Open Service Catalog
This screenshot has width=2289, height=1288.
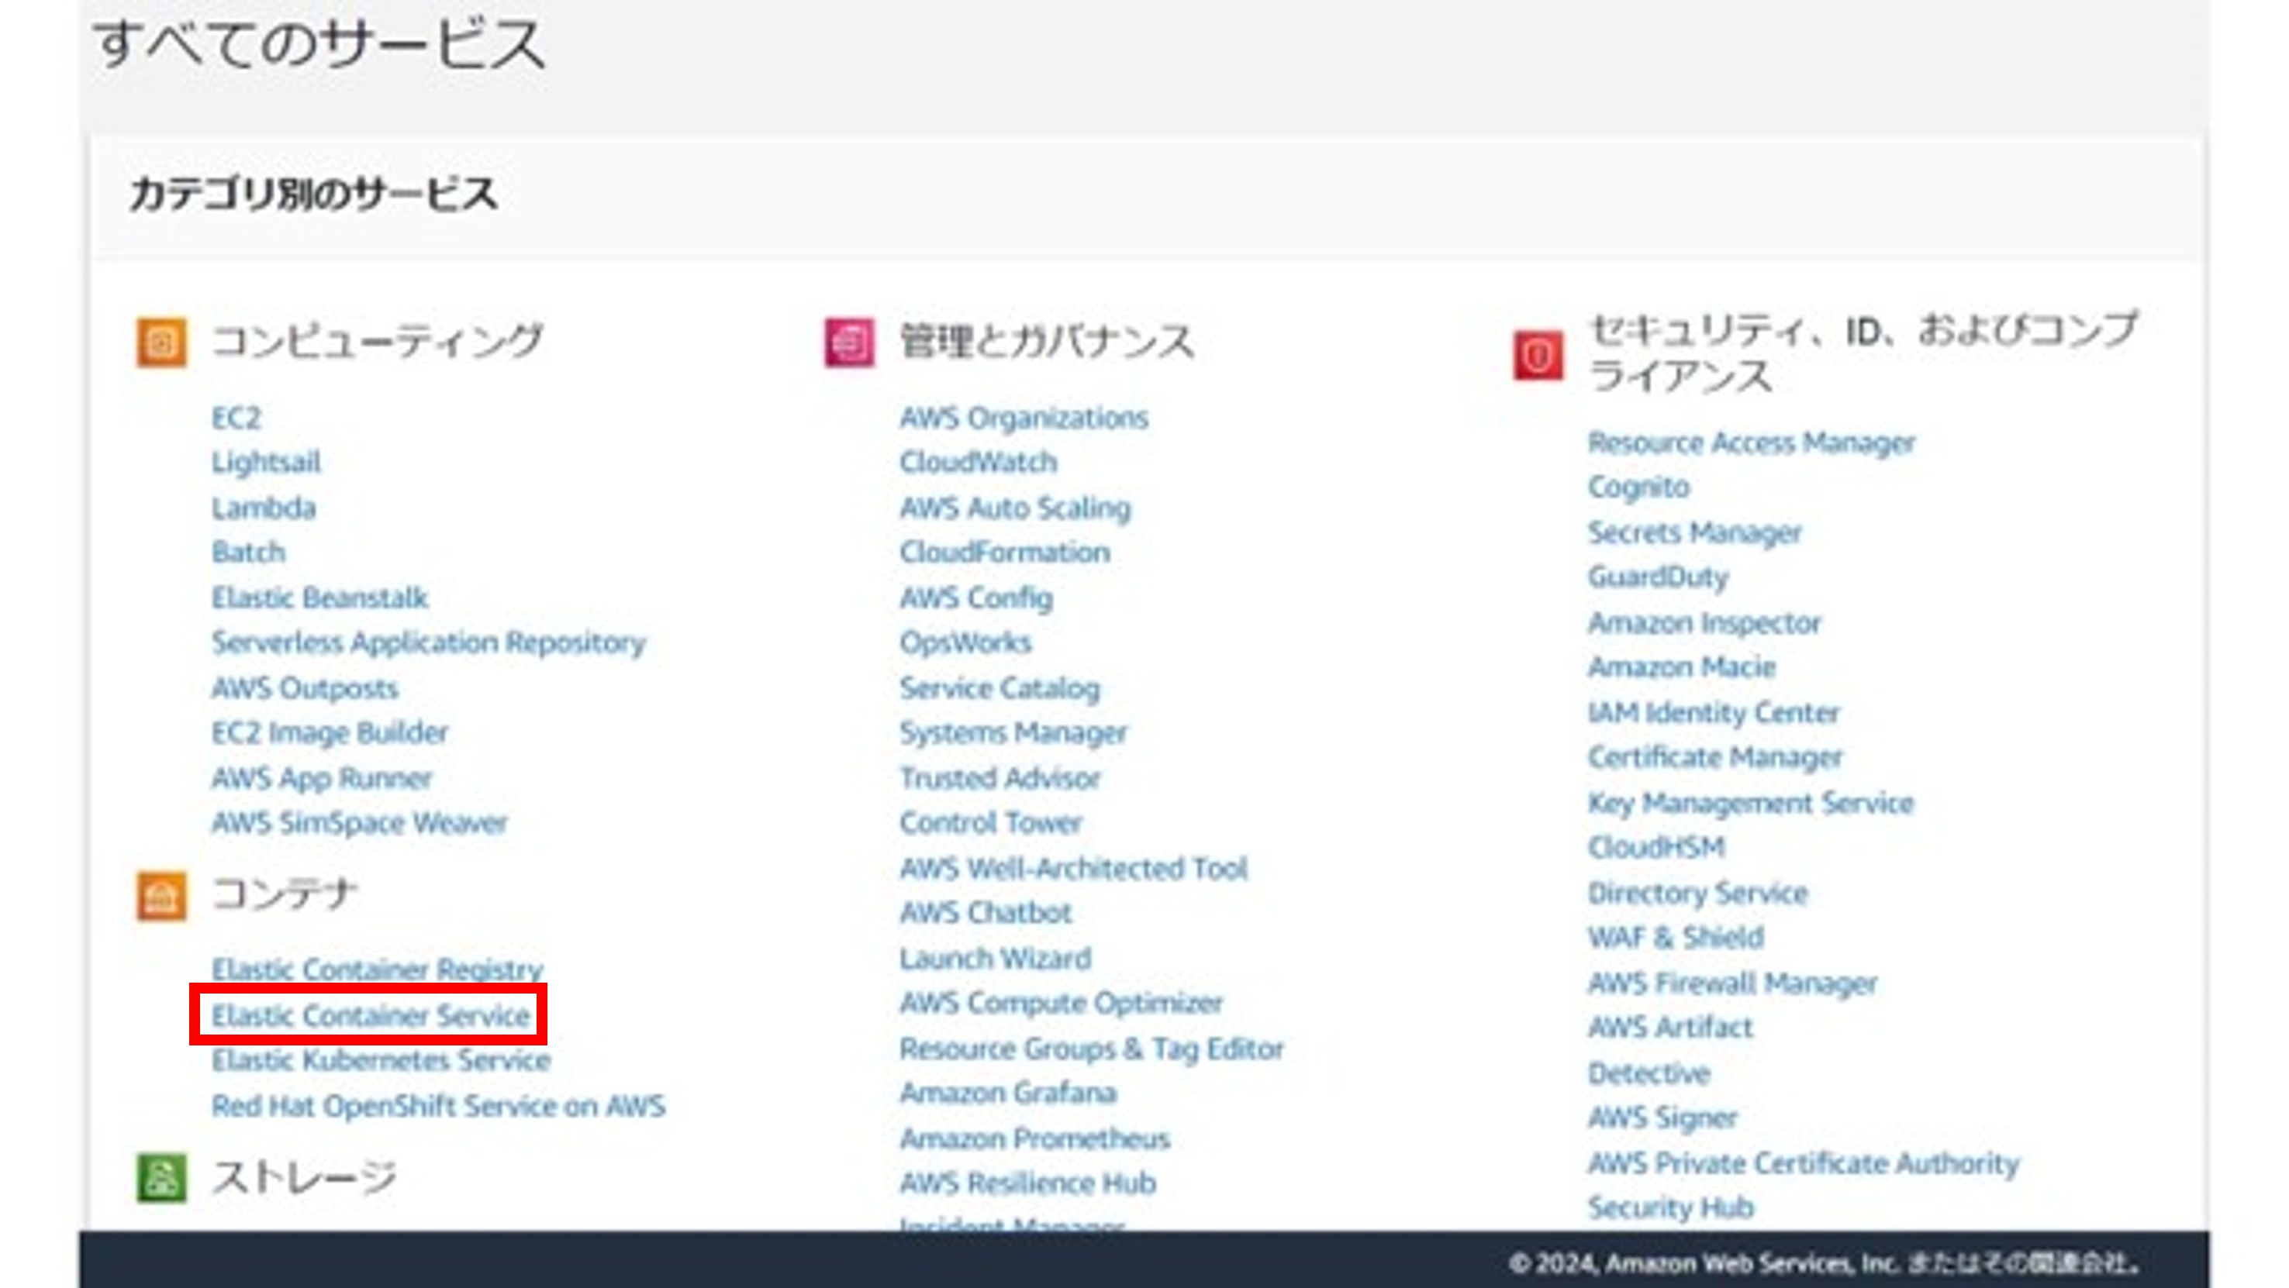point(999,688)
